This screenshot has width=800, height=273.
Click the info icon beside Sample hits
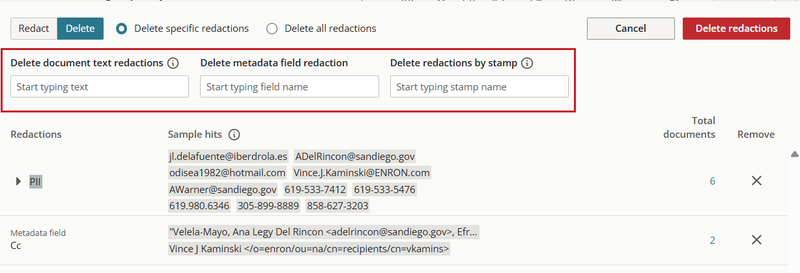pos(234,135)
